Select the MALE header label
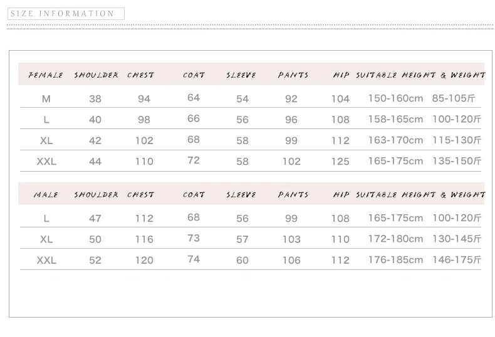The image size is (495, 337). pos(46,195)
